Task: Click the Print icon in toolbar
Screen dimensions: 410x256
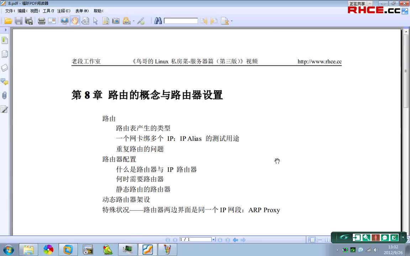Action: [42, 21]
